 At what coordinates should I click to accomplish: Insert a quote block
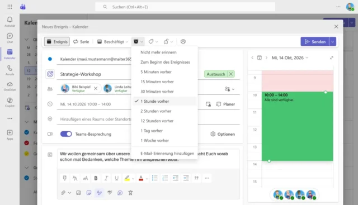pyautogui.click(x=196, y=178)
